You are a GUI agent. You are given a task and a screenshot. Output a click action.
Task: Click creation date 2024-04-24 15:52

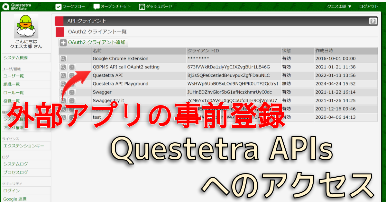click(335, 84)
